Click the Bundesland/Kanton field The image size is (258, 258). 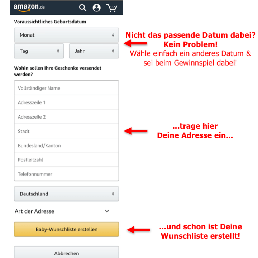click(67, 145)
